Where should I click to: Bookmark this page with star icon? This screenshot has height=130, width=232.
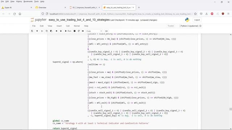[x=195, y=14]
